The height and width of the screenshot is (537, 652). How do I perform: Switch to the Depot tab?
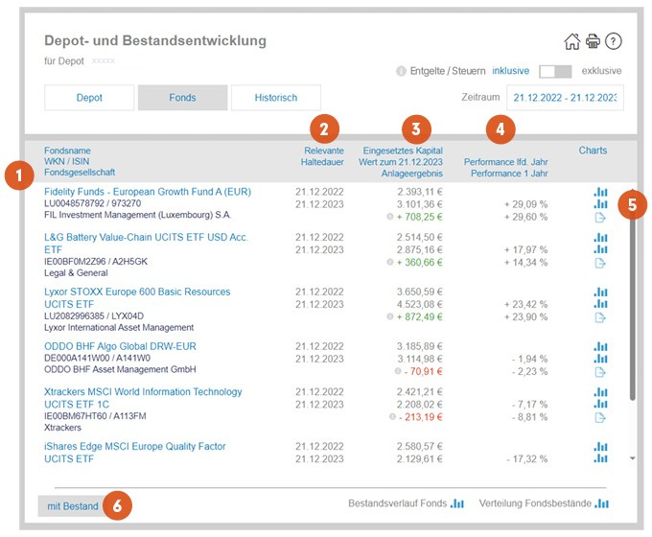(x=89, y=98)
